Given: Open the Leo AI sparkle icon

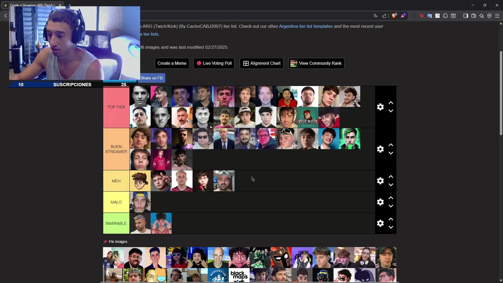Looking at the screenshot, I should click(x=481, y=16).
